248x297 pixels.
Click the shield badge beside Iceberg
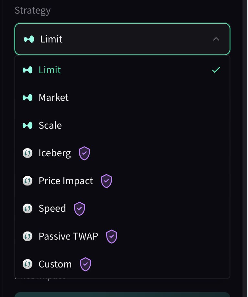(x=84, y=153)
